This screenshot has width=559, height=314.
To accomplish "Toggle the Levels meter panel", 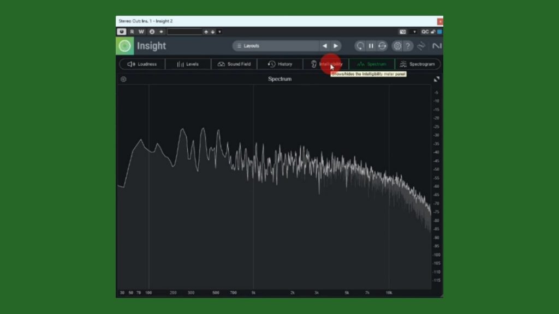I will (188, 64).
